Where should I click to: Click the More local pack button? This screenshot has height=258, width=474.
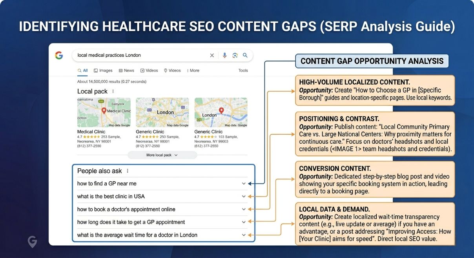[x=162, y=155]
